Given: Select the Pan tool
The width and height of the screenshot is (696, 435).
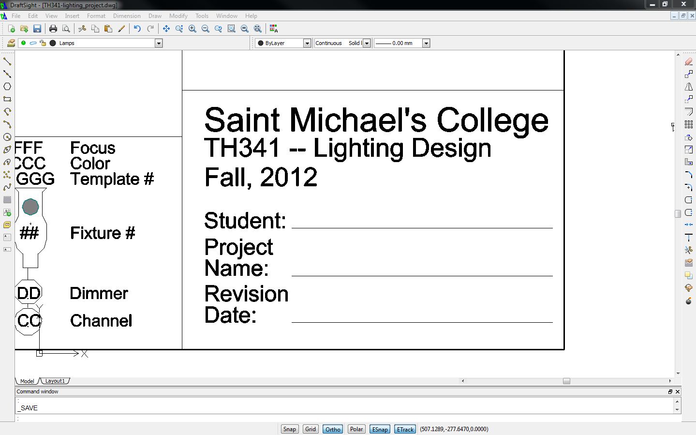Looking at the screenshot, I should (166, 29).
